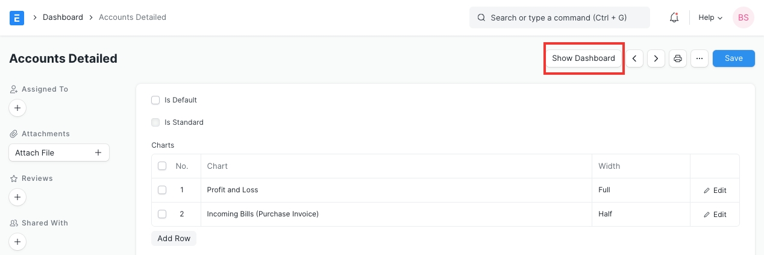This screenshot has width=764, height=255.
Task: Enable the Is Default checkbox
Action: 155,100
